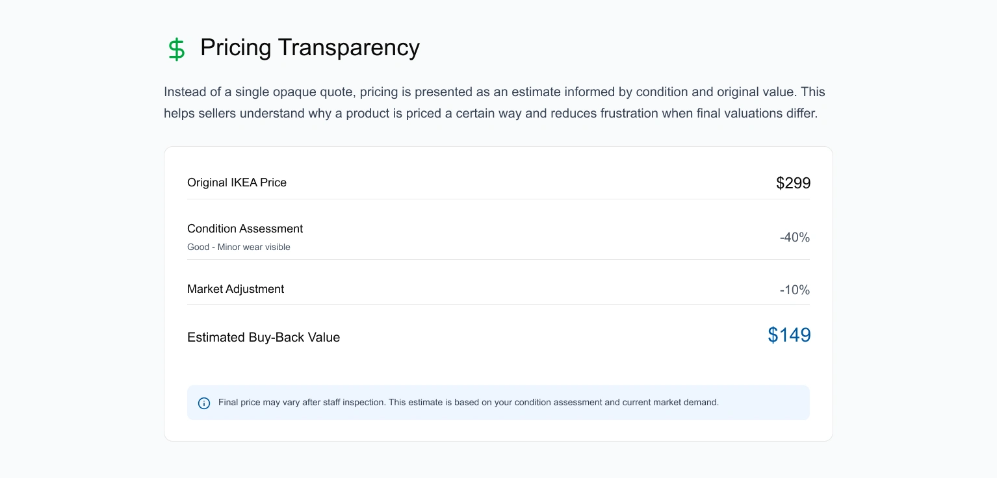The width and height of the screenshot is (997, 478).
Task: Click 'Good - Minor wear visible' subtext
Action: pyautogui.click(x=239, y=247)
